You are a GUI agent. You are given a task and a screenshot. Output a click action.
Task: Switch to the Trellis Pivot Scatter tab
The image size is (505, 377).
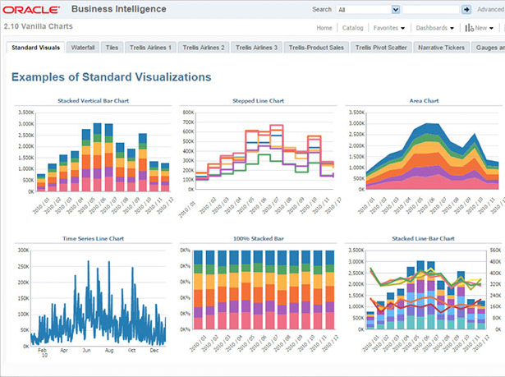[x=381, y=48]
